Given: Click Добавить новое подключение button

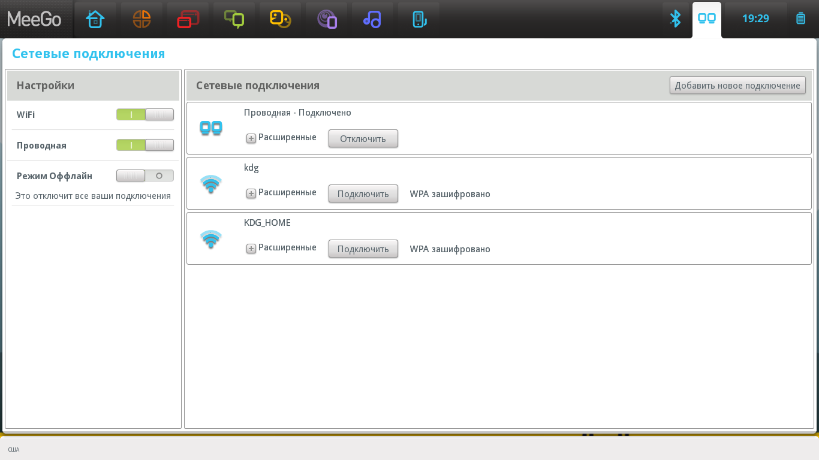Looking at the screenshot, I should pyautogui.click(x=737, y=85).
